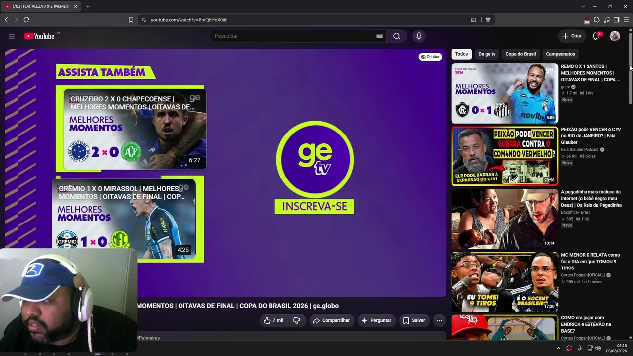Open the pegadinha video thumbnail lasting 10:14

[x=504, y=219]
